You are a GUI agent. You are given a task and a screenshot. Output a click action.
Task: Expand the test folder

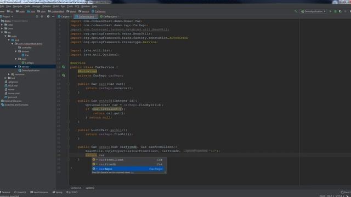(x=5, y=78)
